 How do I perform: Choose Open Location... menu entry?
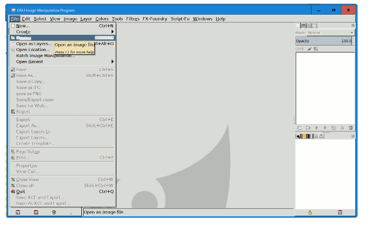coord(63,50)
